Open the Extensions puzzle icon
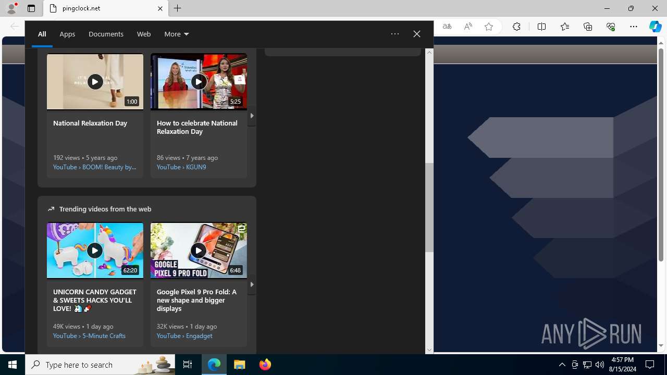Screen dimensions: 667x375 click(516, 27)
